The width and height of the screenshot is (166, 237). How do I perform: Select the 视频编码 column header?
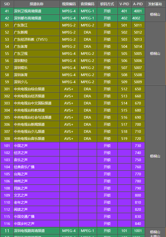coord(69,4)
